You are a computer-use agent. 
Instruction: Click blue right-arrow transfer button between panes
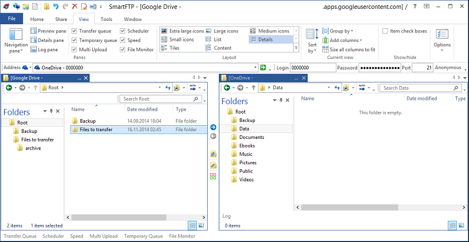(213, 127)
